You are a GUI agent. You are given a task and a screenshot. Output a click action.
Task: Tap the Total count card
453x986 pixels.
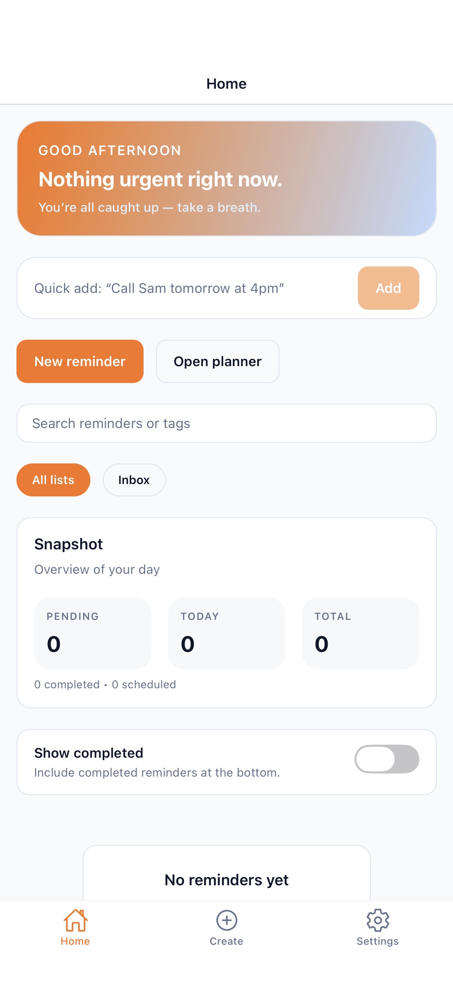coord(360,633)
